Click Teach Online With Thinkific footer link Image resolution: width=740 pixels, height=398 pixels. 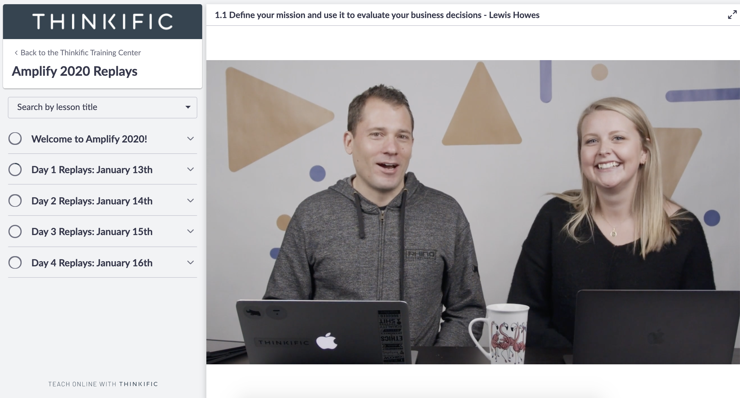click(103, 384)
